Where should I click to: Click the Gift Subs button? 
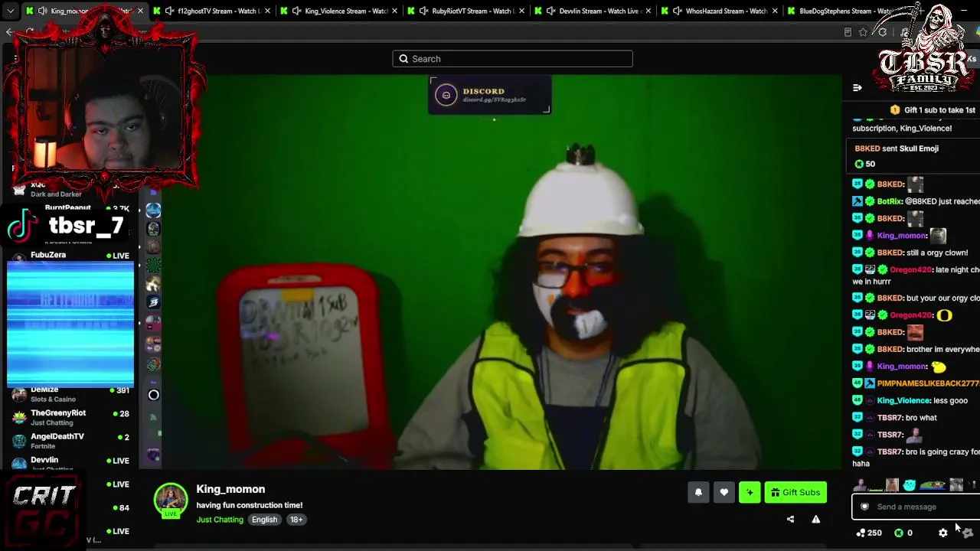point(795,493)
